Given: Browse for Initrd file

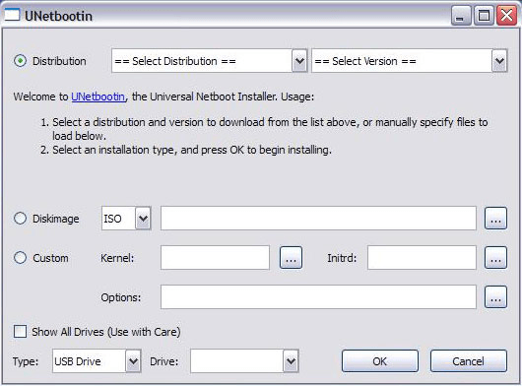Looking at the screenshot, I should pos(495,258).
